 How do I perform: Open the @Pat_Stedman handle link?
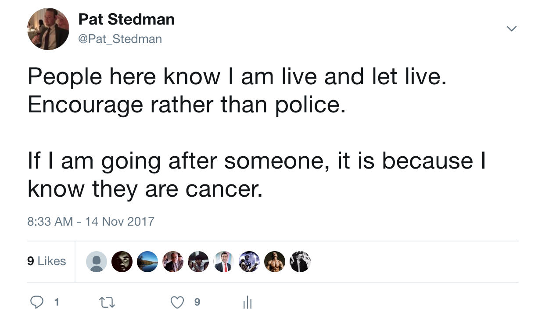pos(120,39)
